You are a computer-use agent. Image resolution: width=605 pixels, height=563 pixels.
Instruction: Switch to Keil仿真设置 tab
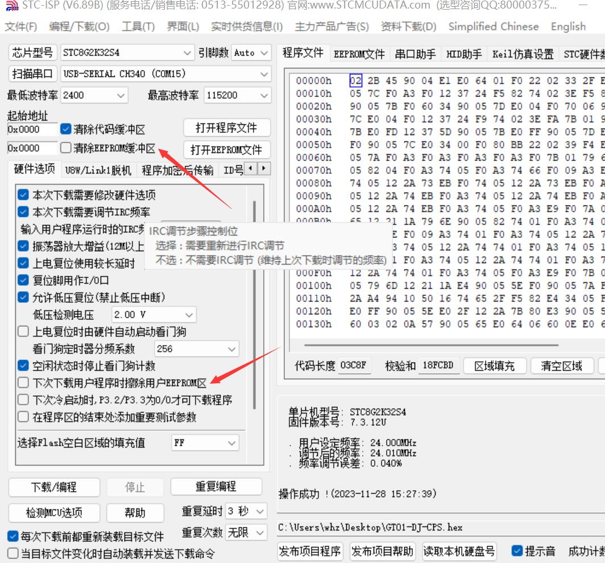tap(523, 54)
